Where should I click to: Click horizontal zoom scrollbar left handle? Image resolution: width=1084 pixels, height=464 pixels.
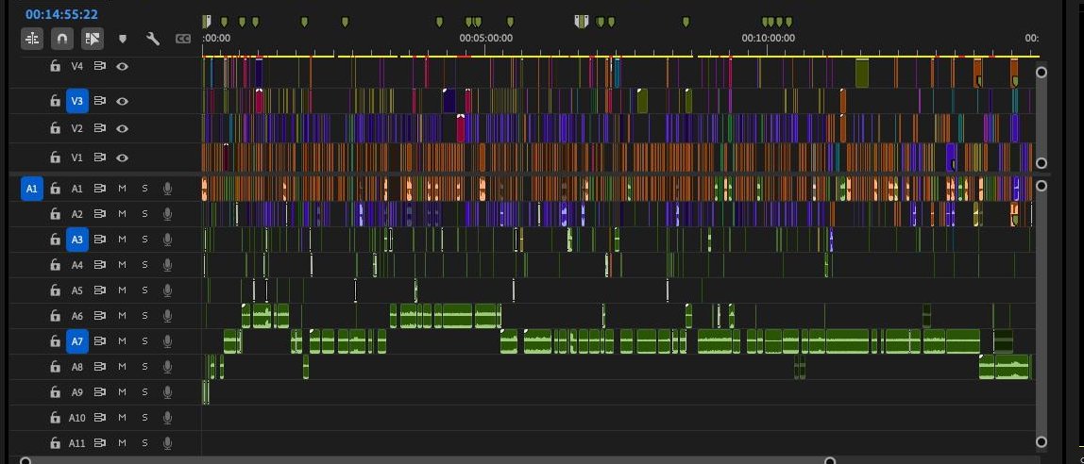[25, 460]
